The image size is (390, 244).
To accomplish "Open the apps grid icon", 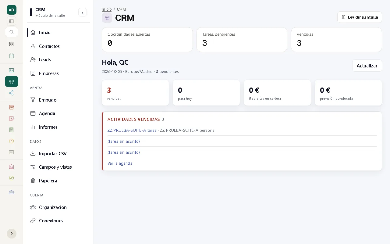I will (12, 44).
